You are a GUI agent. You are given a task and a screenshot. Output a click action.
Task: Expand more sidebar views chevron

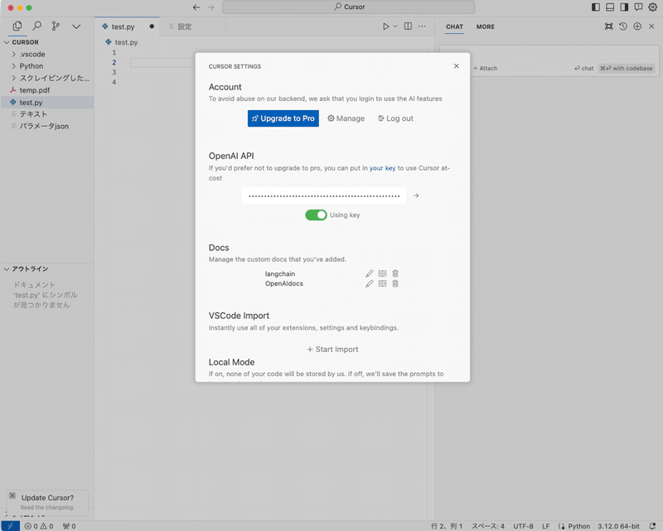pos(76,27)
